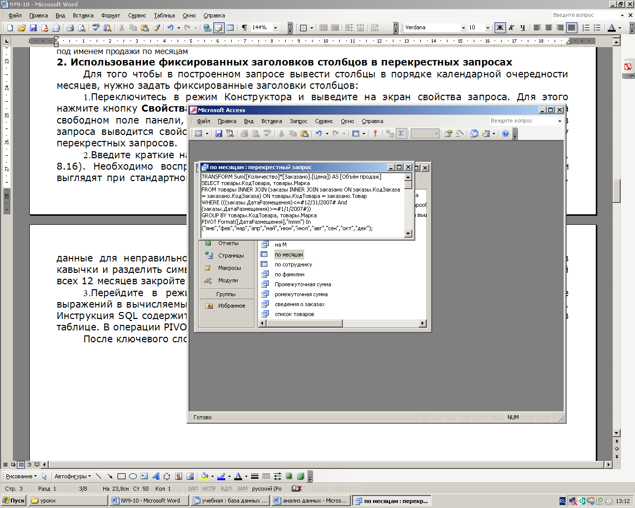Click inside the SQL query text area

[x=302, y=205]
